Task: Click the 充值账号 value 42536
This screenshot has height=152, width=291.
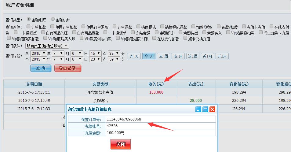Action: tap(112, 126)
